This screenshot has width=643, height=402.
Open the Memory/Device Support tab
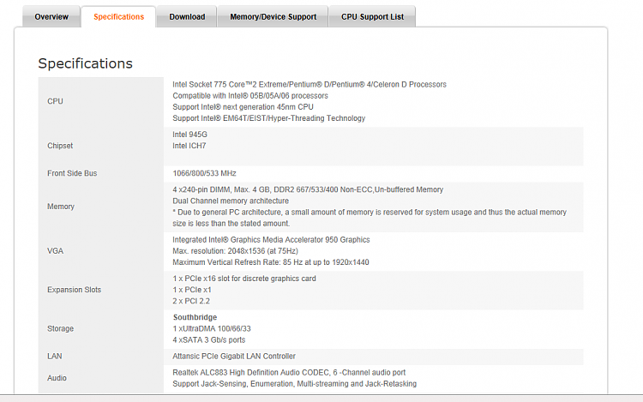[273, 17]
